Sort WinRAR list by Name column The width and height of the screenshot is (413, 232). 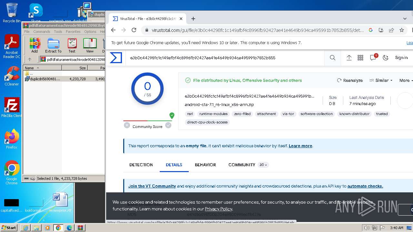point(42,68)
